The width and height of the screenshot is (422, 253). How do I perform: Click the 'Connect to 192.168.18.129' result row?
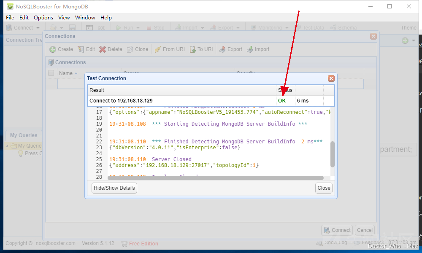coord(211,100)
